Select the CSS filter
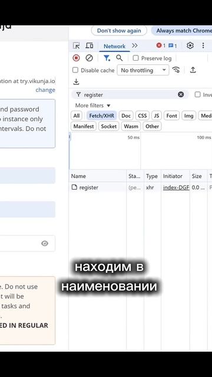This screenshot has width=212, height=377. point(143,115)
